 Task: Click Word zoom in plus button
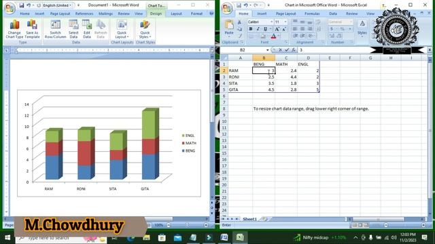206,225
